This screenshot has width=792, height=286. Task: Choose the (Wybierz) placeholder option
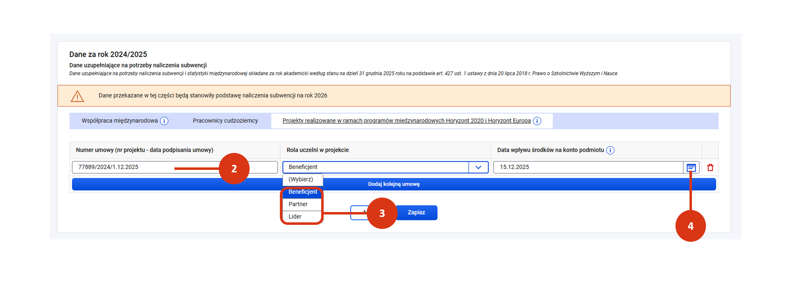(x=301, y=180)
